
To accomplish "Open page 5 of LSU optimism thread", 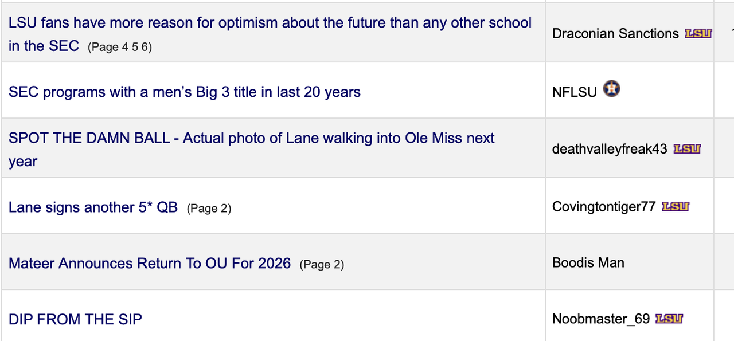I will pyautogui.click(x=135, y=48).
